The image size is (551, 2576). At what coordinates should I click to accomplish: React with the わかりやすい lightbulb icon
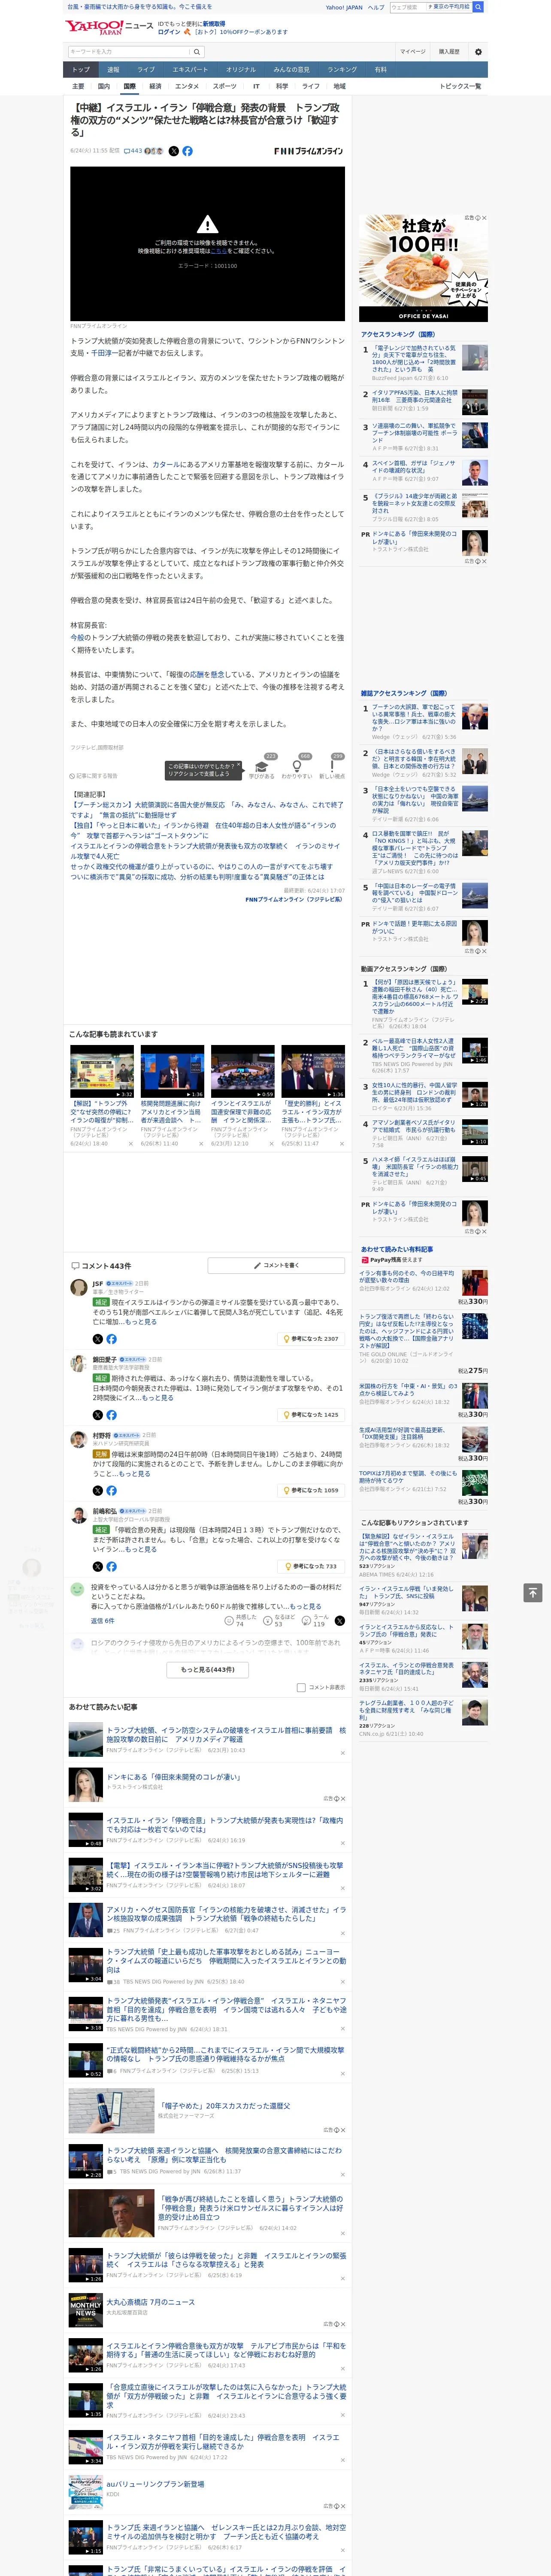pos(297,767)
